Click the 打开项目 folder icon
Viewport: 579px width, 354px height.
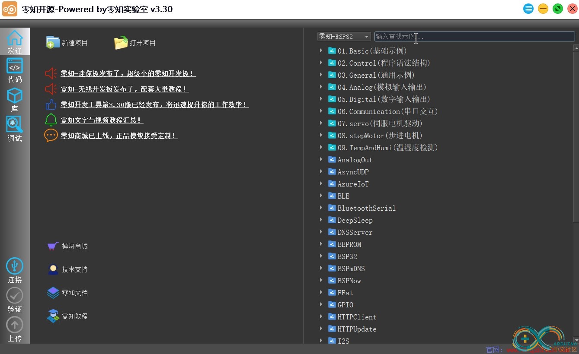(121, 42)
